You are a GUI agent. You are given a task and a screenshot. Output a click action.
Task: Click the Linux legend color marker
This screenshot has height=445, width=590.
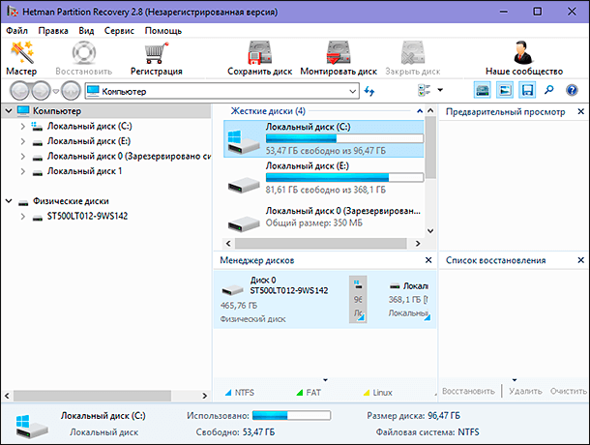pos(367,393)
